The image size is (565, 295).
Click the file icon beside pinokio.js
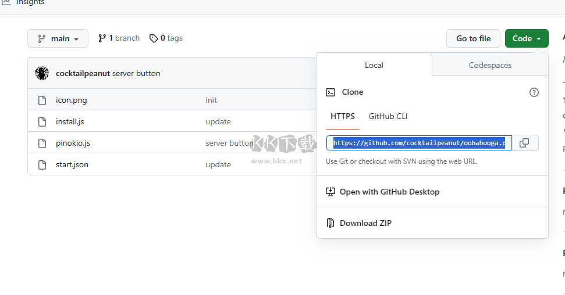pos(42,143)
